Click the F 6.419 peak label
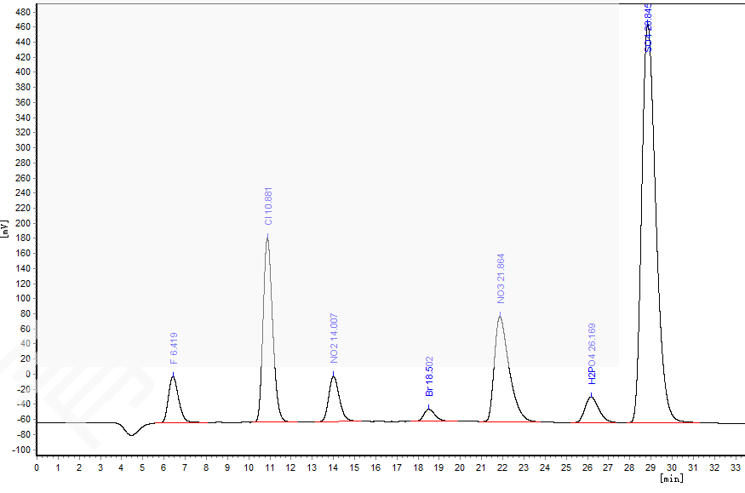This screenshot has height=493, width=745. tap(174, 347)
